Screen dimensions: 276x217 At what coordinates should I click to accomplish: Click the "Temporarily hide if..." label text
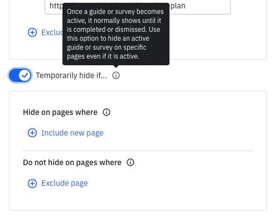71,75
